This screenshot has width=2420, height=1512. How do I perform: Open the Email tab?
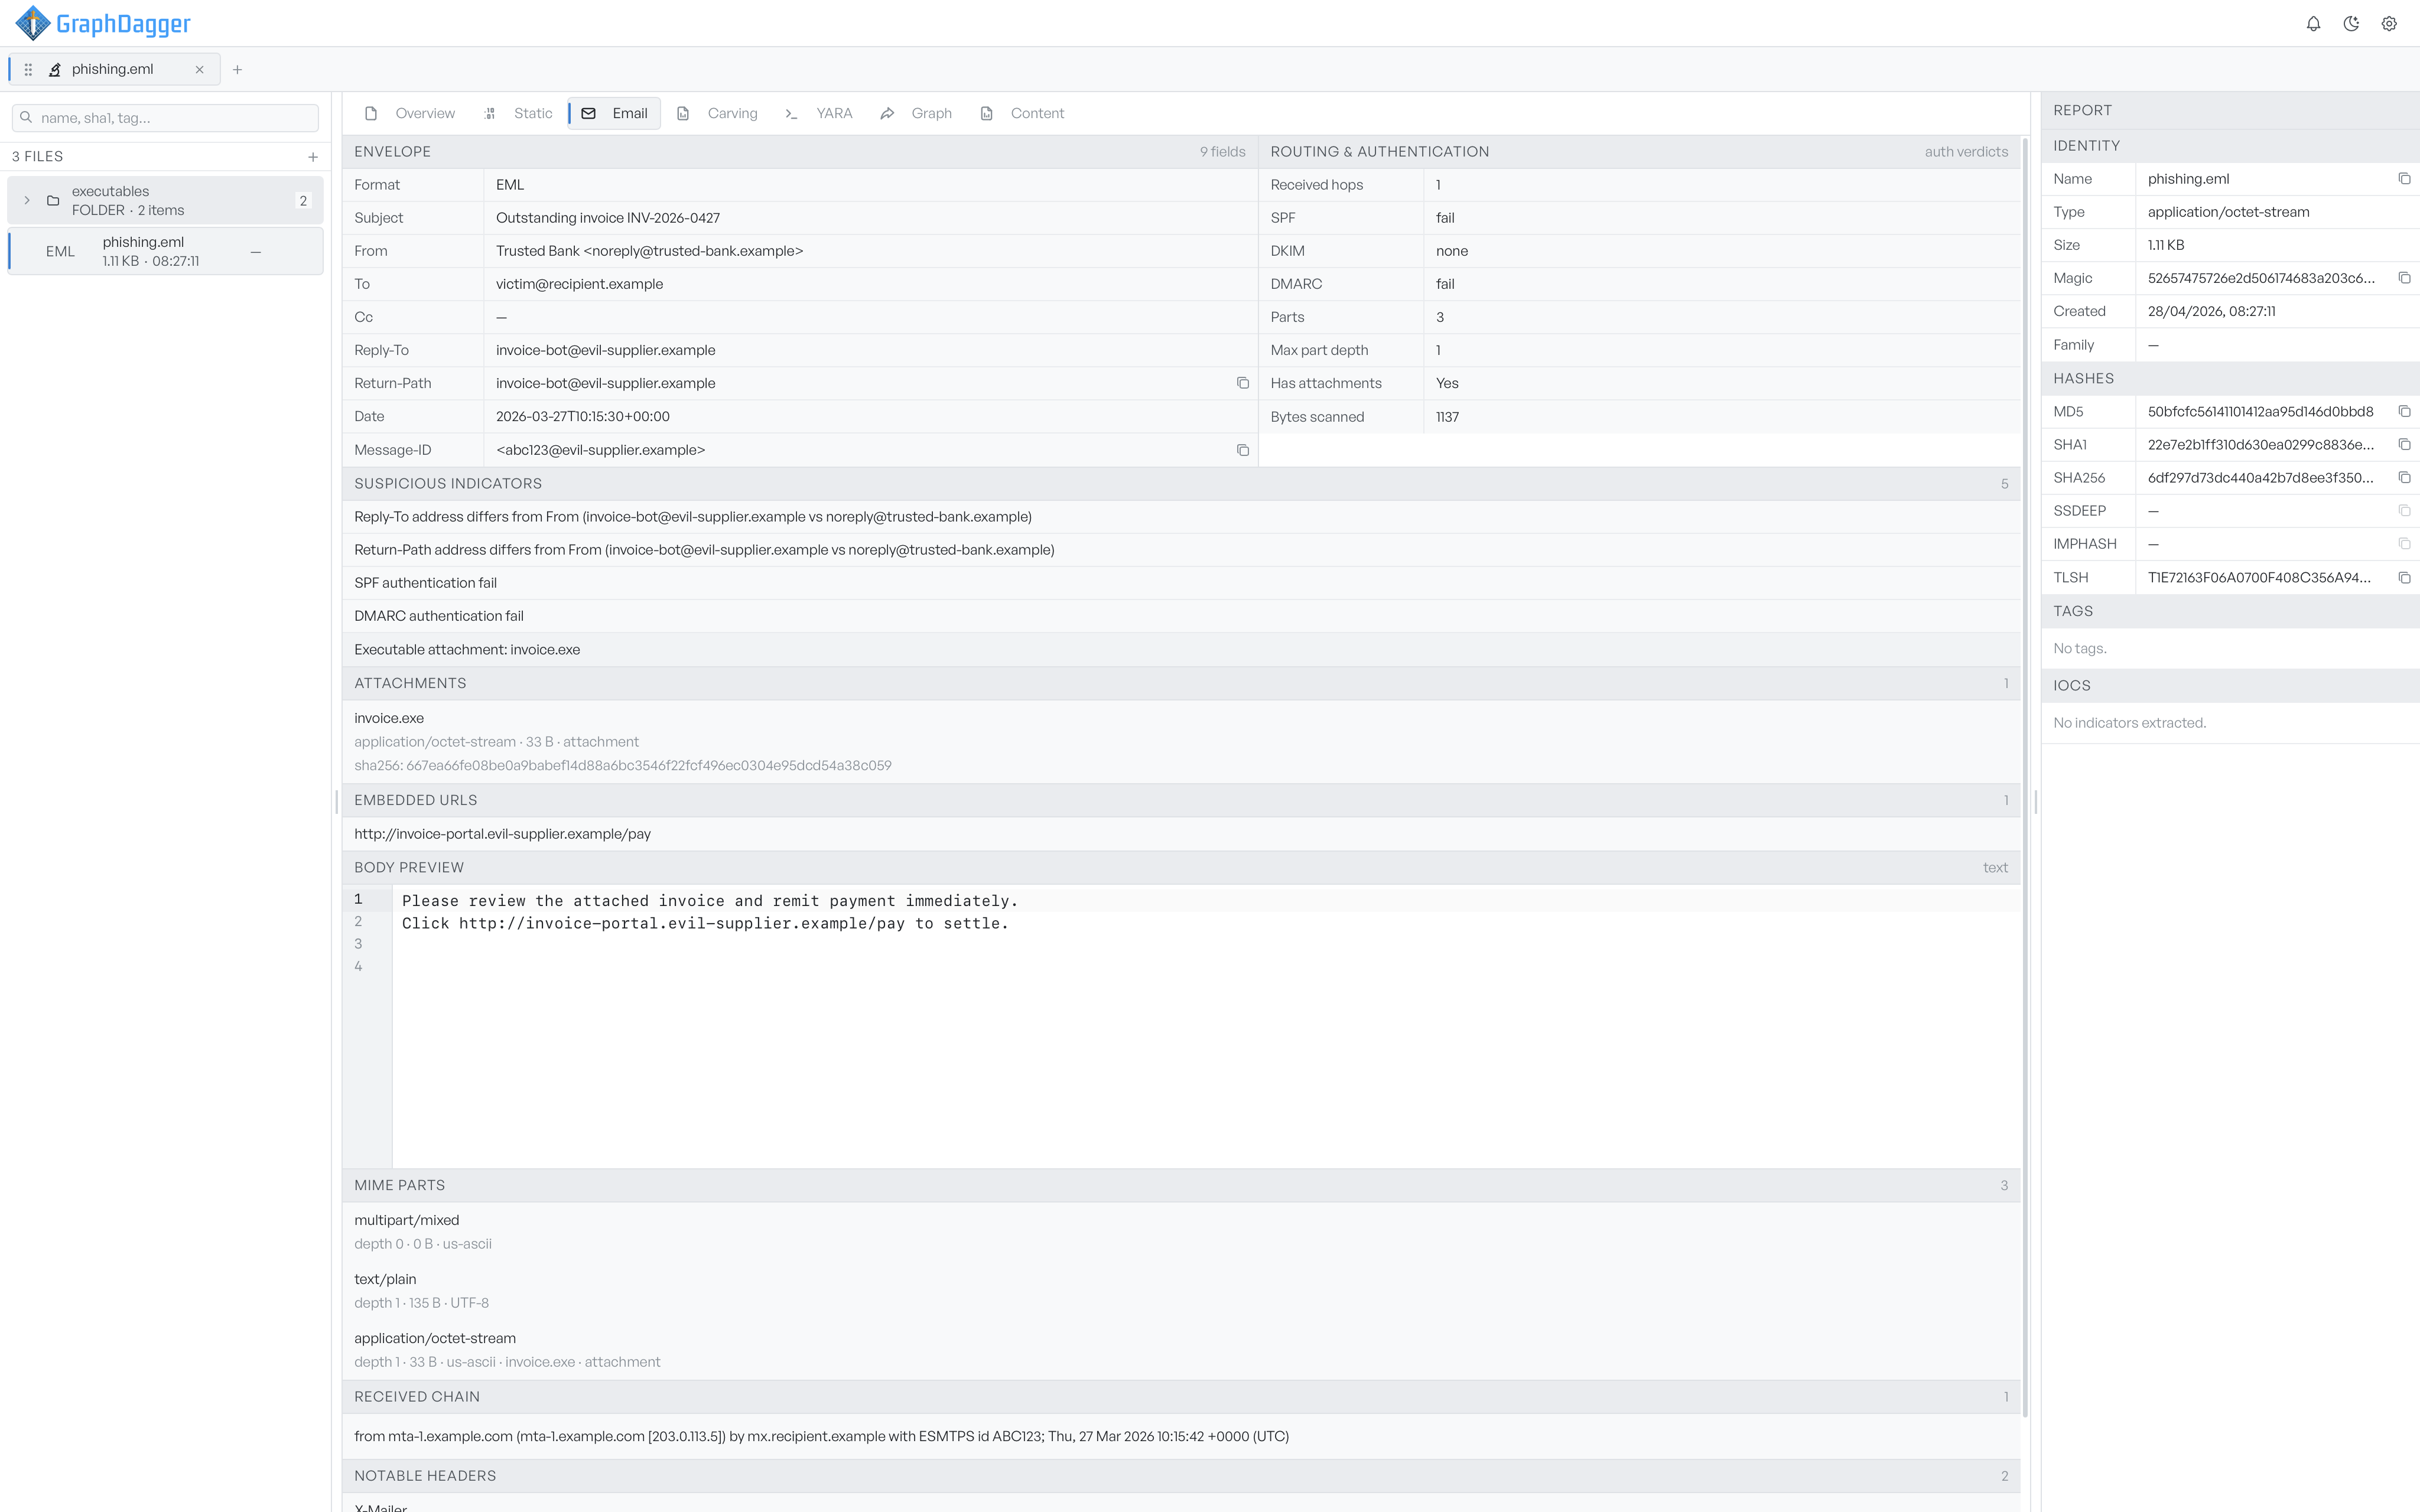(x=615, y=114)
